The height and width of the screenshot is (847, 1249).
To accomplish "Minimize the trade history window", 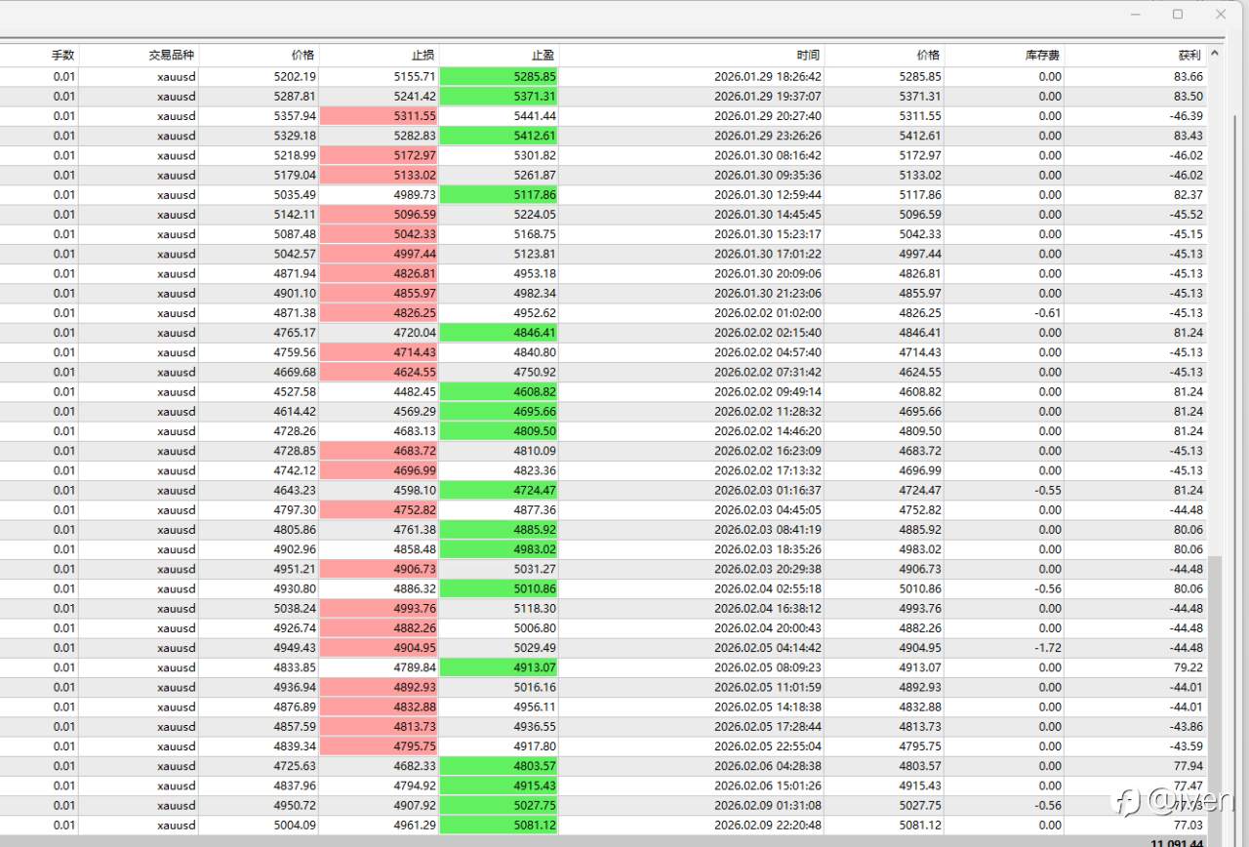I will [1135, 14].
